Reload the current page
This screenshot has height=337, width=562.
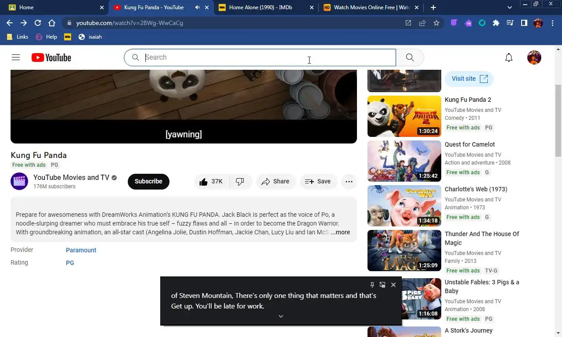coord(38,23)
